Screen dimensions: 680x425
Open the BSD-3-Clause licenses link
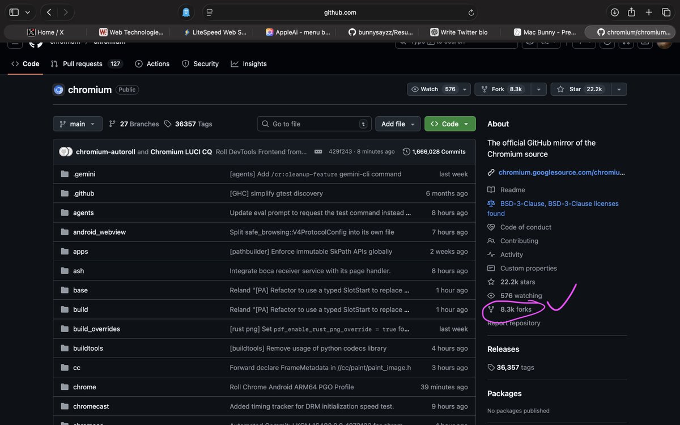point(553,208)
